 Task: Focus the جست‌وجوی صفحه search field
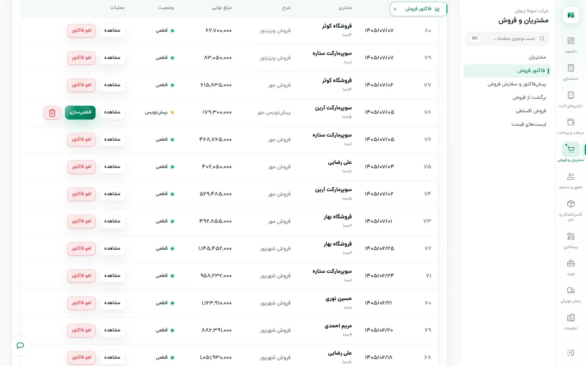point(507,39)
